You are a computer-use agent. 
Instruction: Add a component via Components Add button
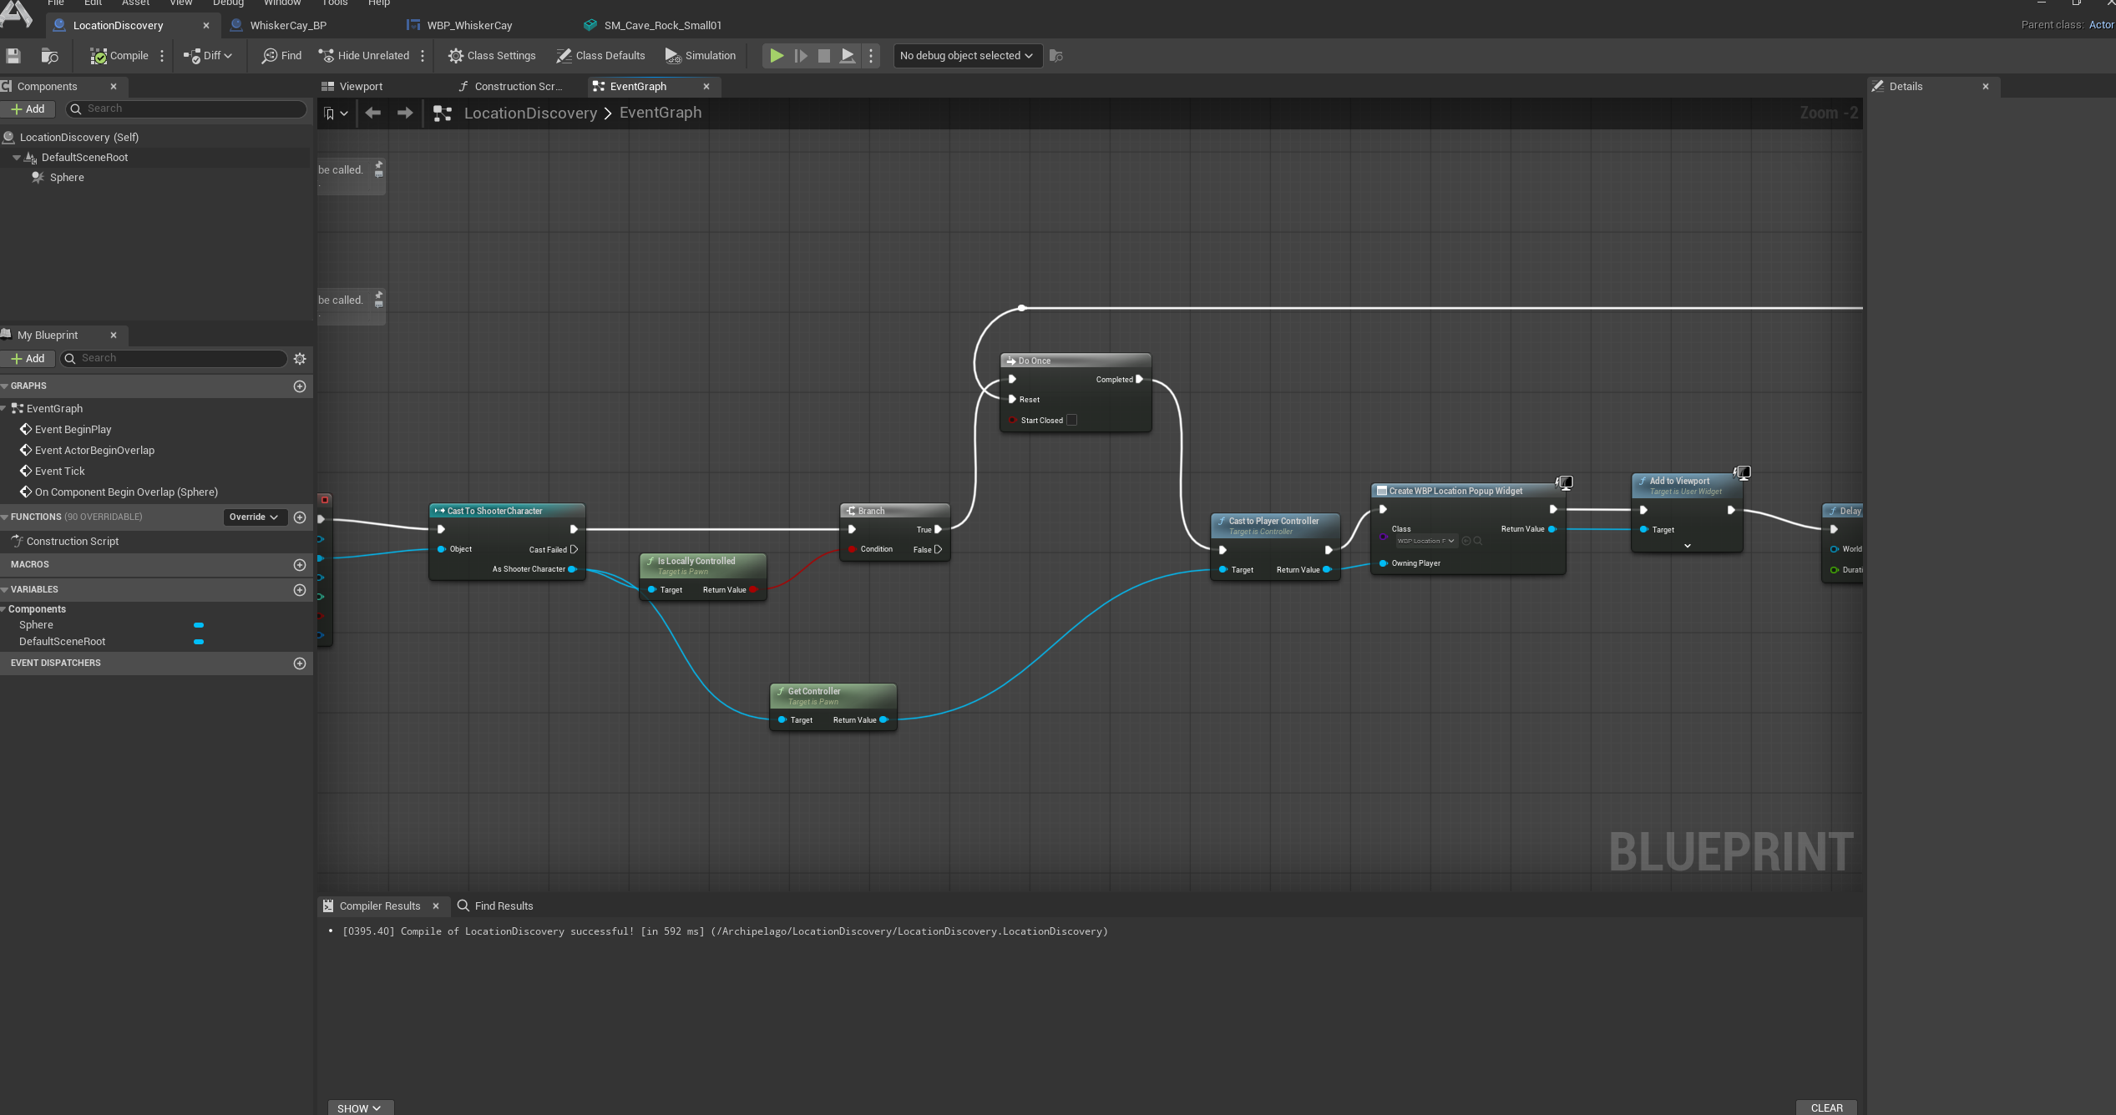point(28,108)
